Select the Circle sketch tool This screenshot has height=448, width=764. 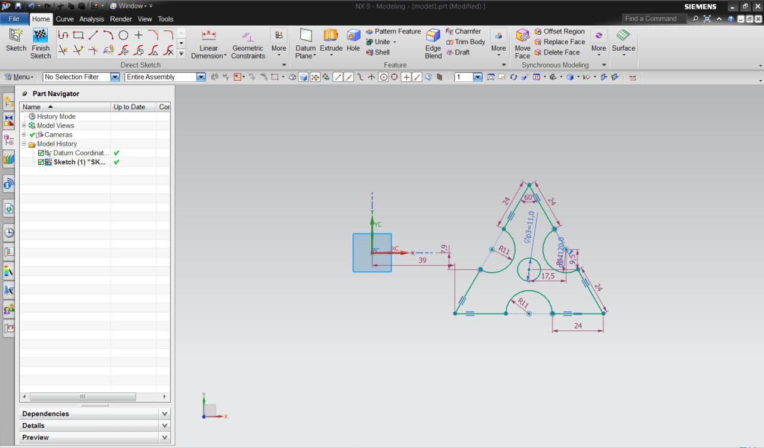pos(123,35)
